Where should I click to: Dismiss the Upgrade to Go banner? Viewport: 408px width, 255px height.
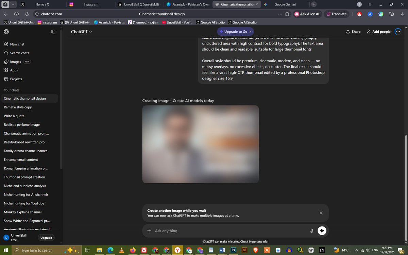pyautogui.click(x=250, y=32)
